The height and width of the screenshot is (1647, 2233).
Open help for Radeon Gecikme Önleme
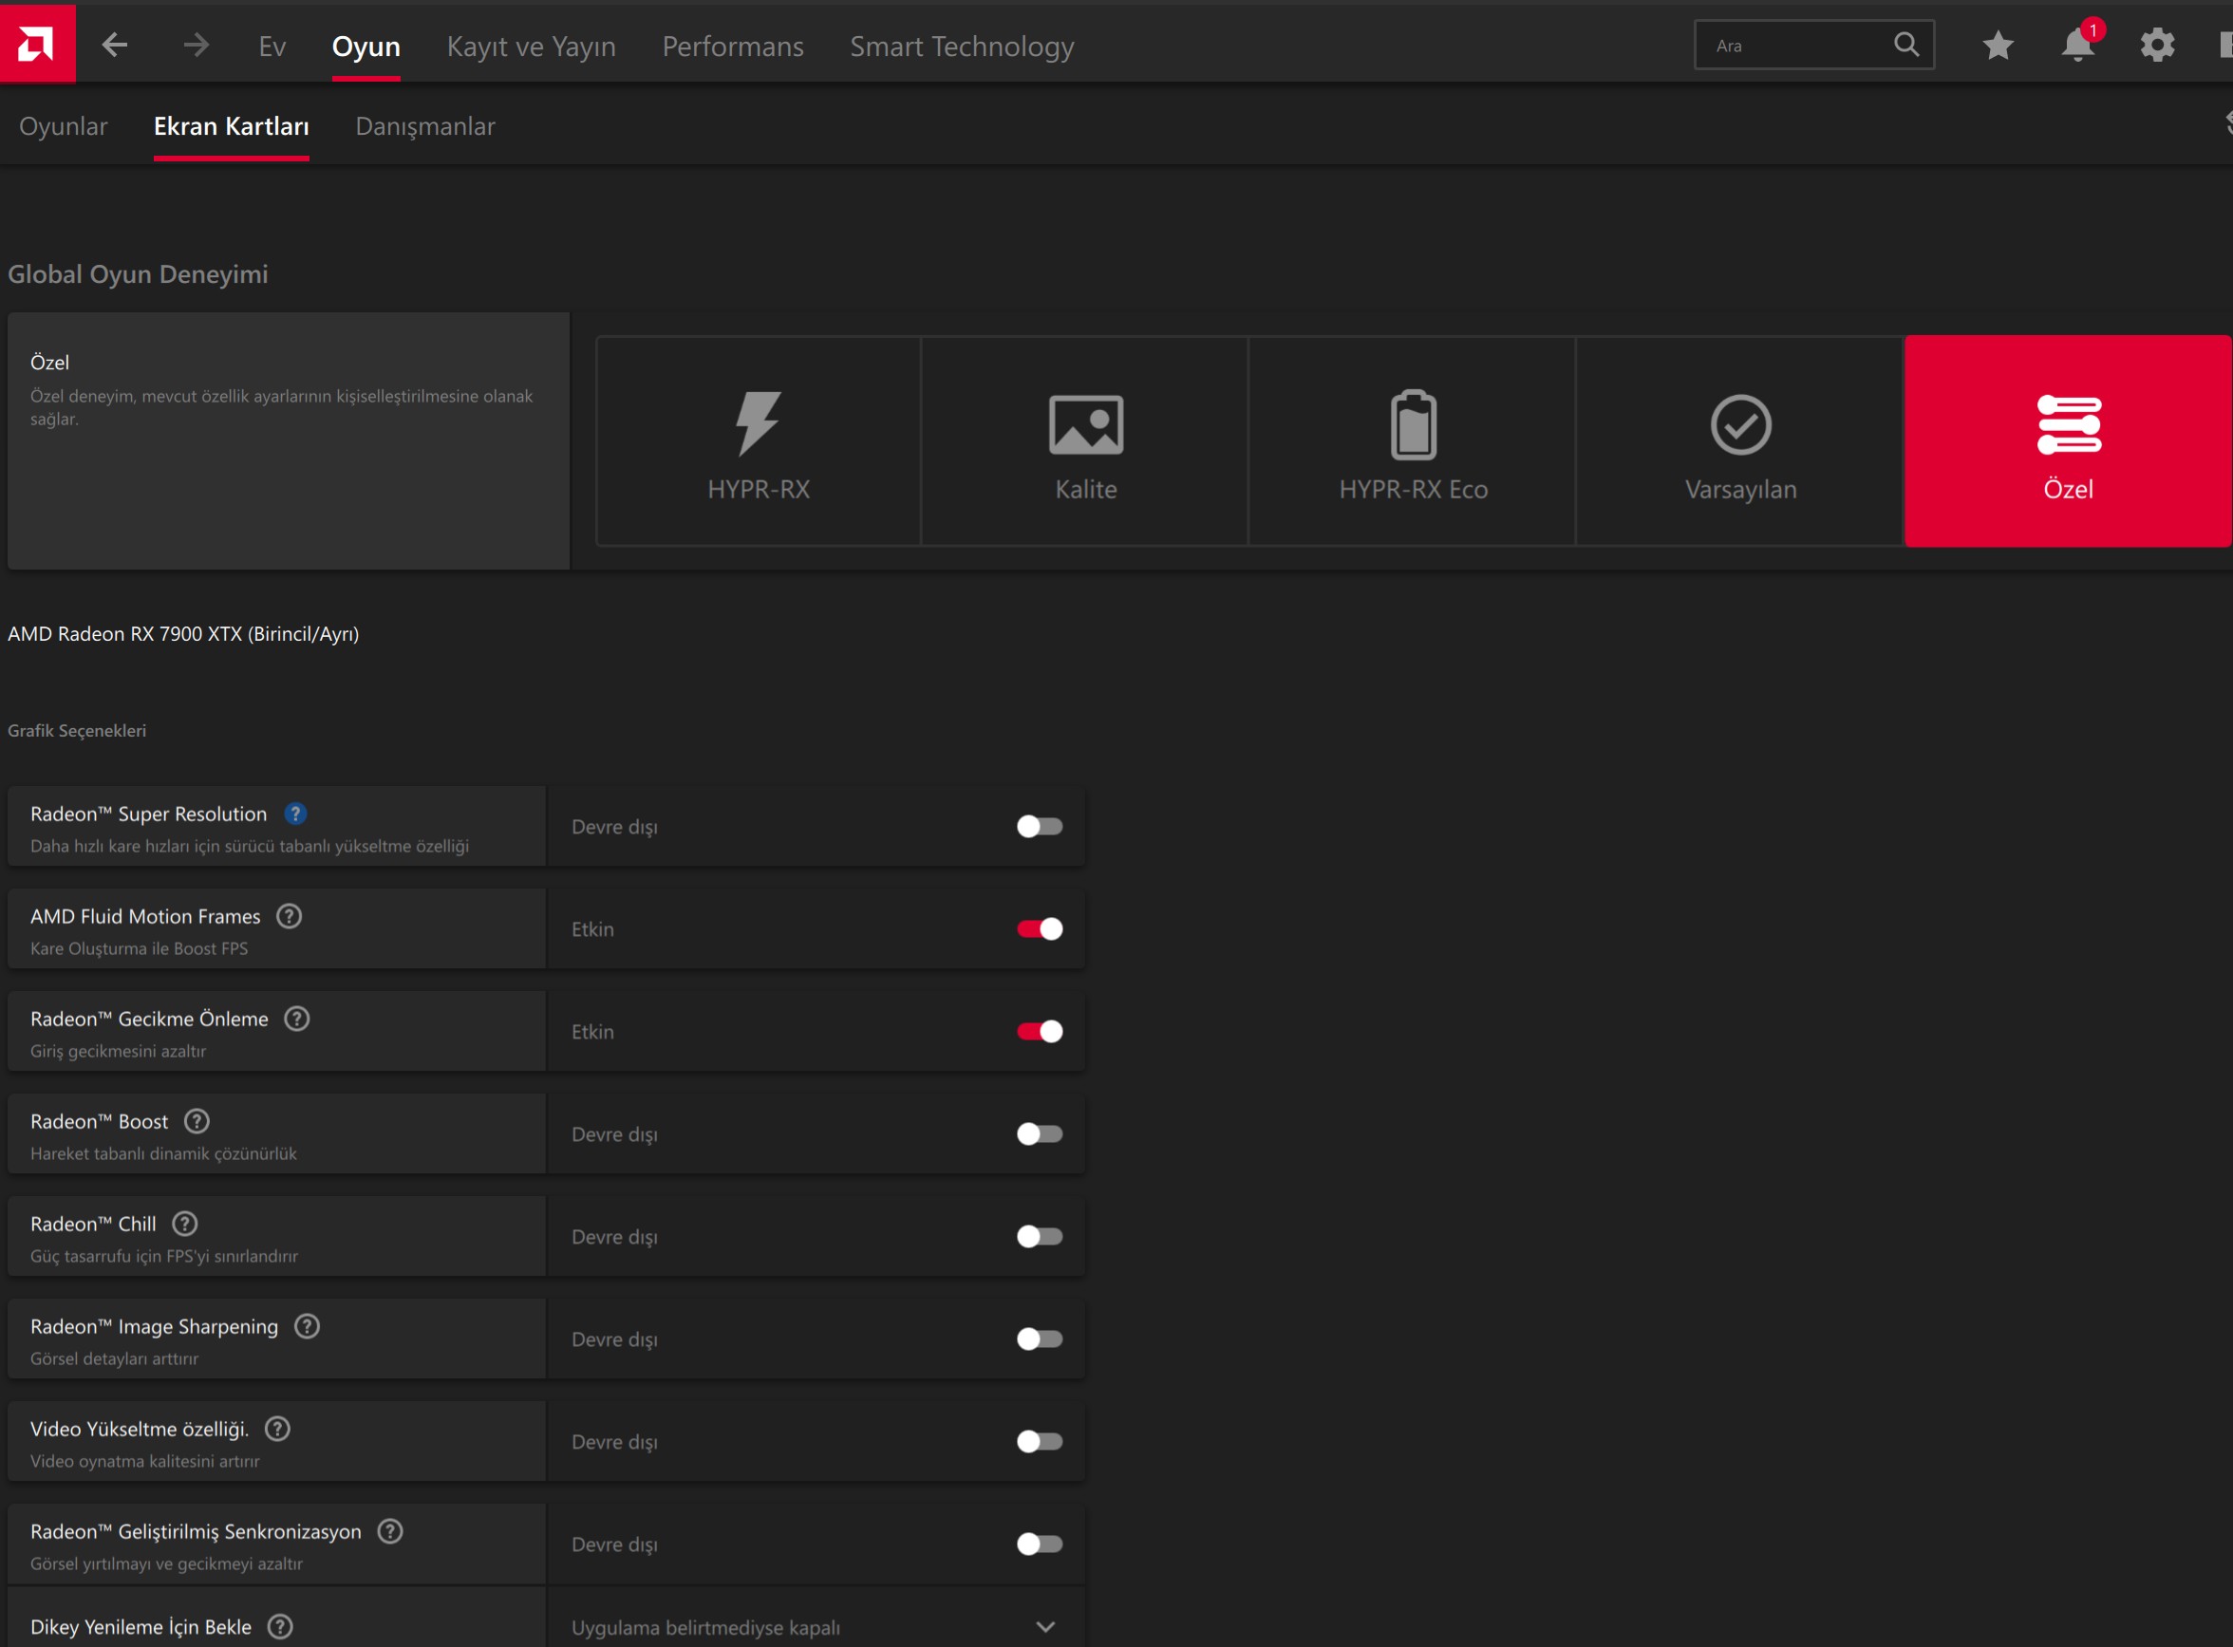coord(297,1019)
